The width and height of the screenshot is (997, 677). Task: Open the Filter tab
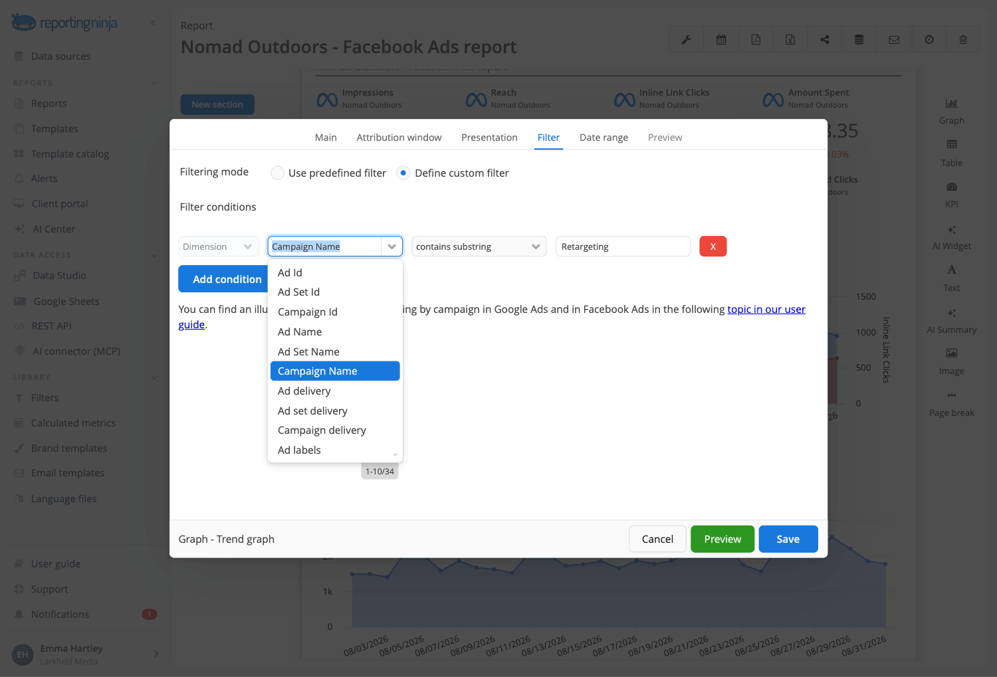pos(548,138)
